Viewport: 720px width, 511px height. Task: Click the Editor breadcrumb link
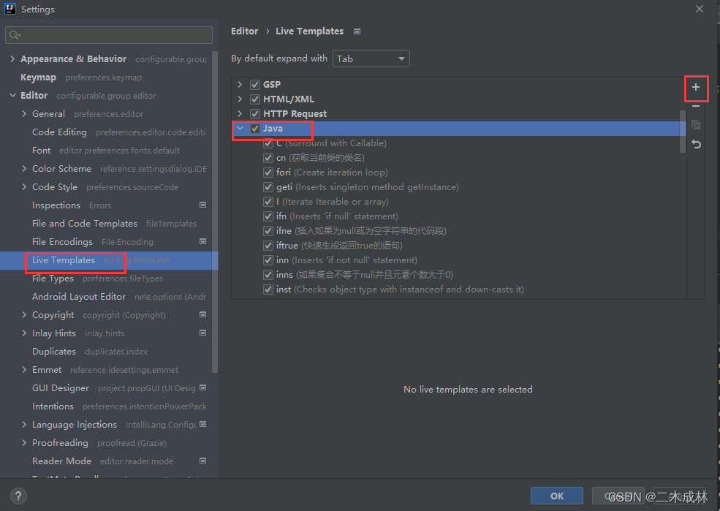[244, 31]
